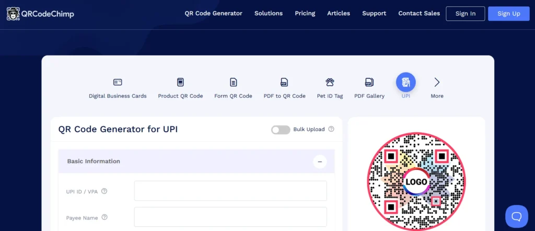Enable the Bulk Upload toggle
This screenshot has height=231, width=535.
281,130
